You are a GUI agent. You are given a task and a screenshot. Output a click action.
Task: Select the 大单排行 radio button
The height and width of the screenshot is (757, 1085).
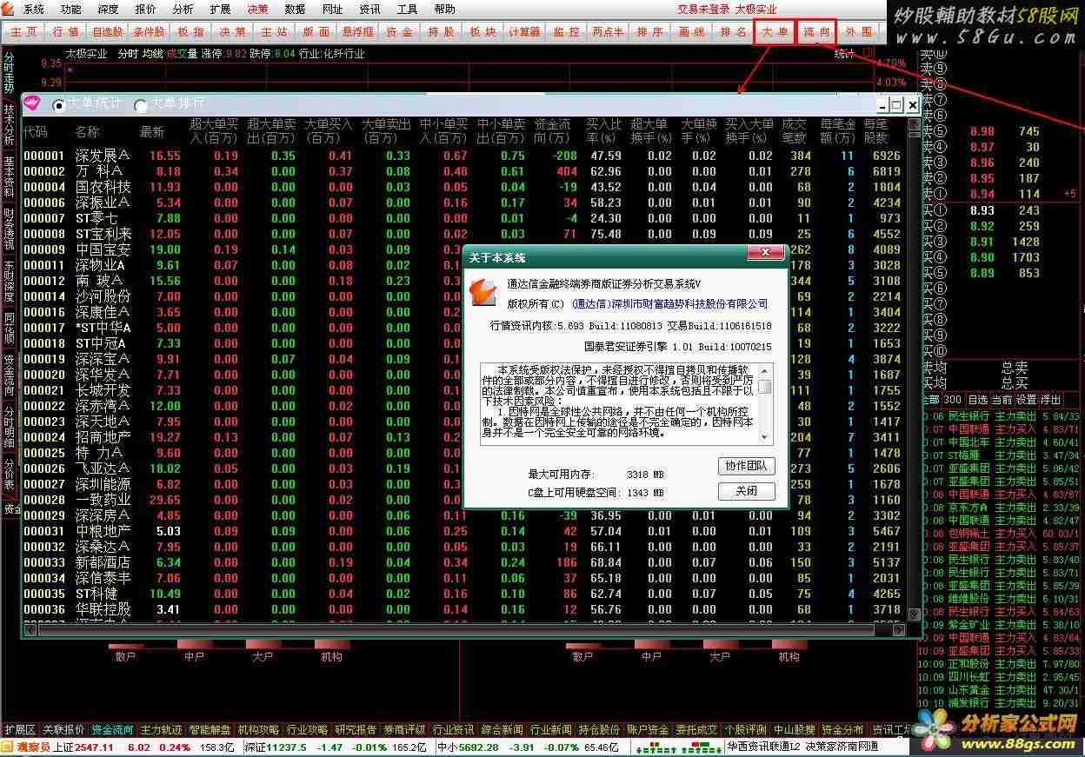141,105
